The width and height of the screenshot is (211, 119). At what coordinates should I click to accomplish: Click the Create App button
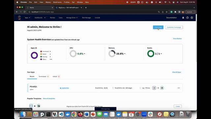pos(158,27)
